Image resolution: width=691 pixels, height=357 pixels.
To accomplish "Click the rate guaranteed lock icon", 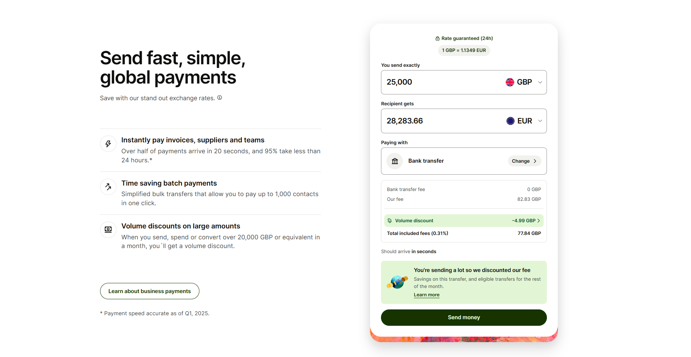I will click(x=437, y=38).
